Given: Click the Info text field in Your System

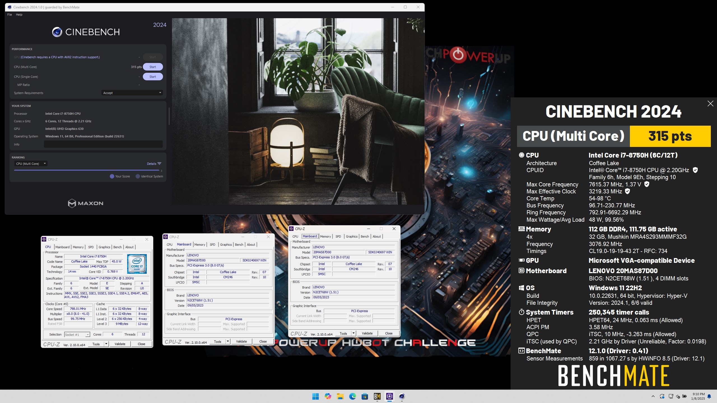Looking at the screenshot, I should pos(103,144).
